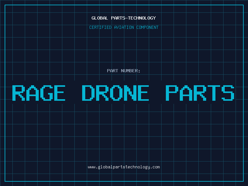The height and width of the screenshot is (186, 248).
Task: Click the letter R starting RAGE
Action: tap(19, 93)
